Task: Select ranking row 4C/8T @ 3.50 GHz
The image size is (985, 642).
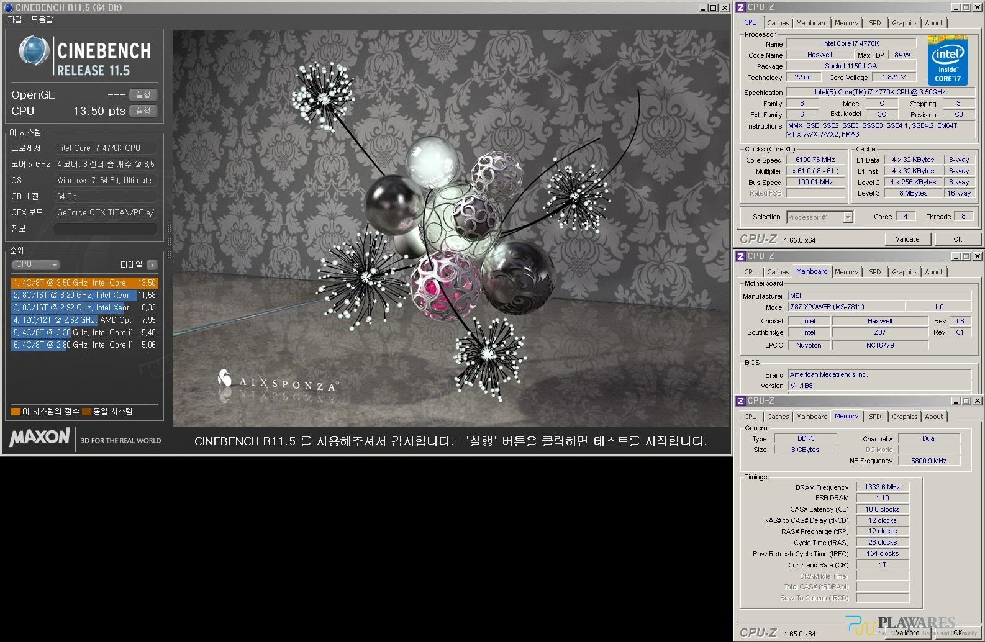Action: pyautogui.click(x=84, y=283)
